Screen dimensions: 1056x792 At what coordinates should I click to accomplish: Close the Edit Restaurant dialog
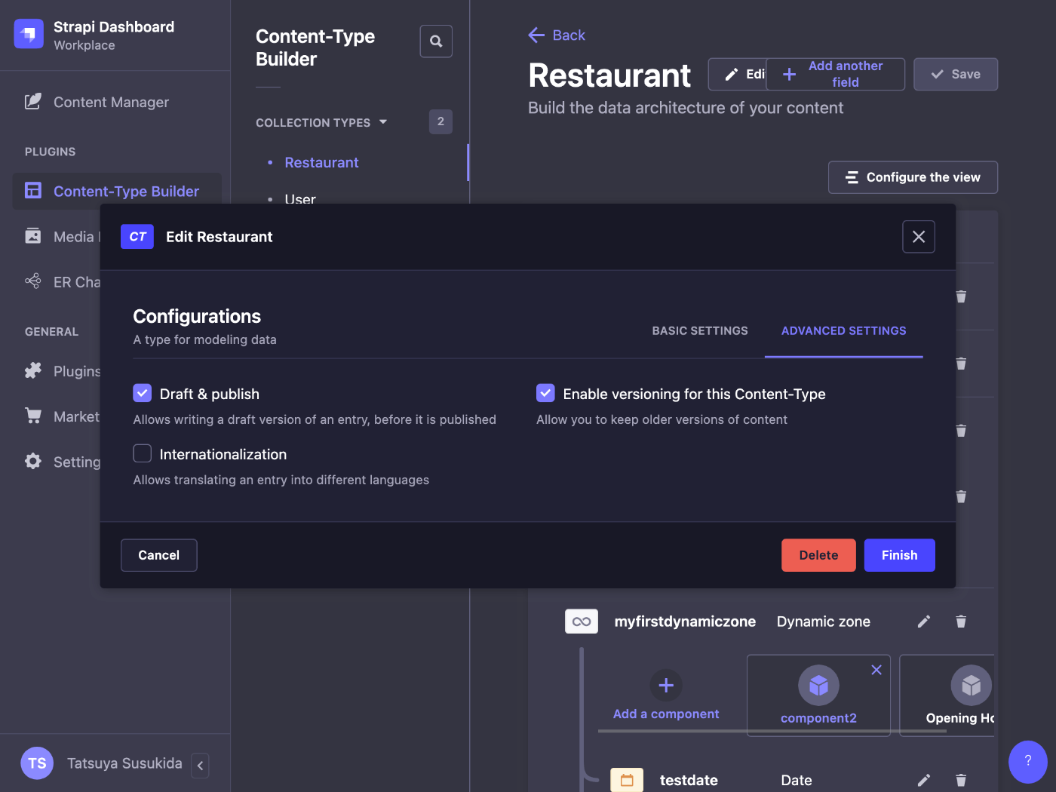click(x=919, y=237)
